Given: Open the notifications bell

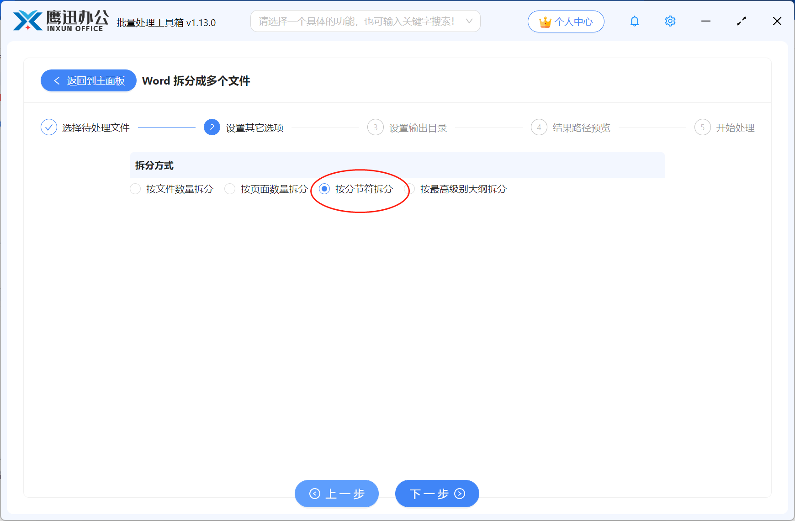Looking at the screenshot, I should point(634,21).
